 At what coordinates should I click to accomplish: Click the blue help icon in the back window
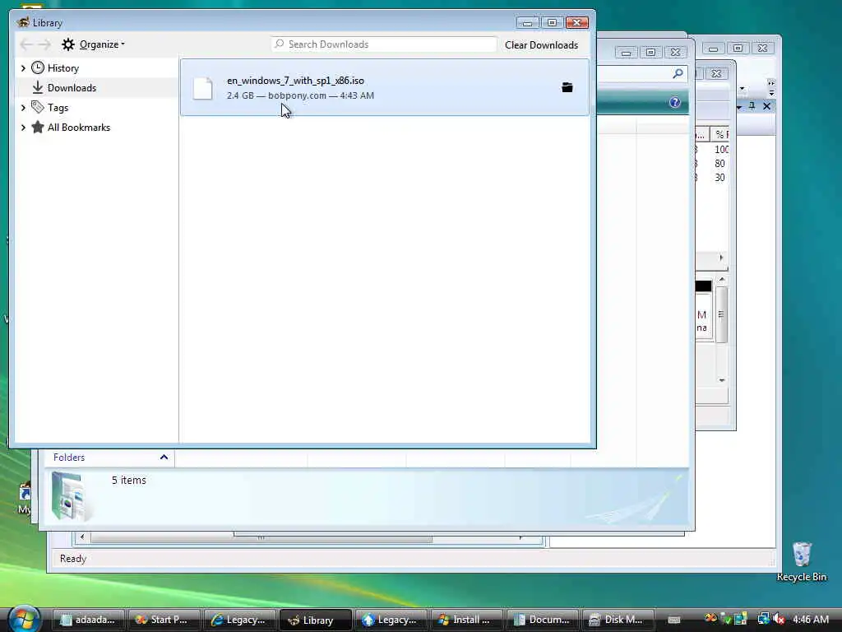(675, 103)
